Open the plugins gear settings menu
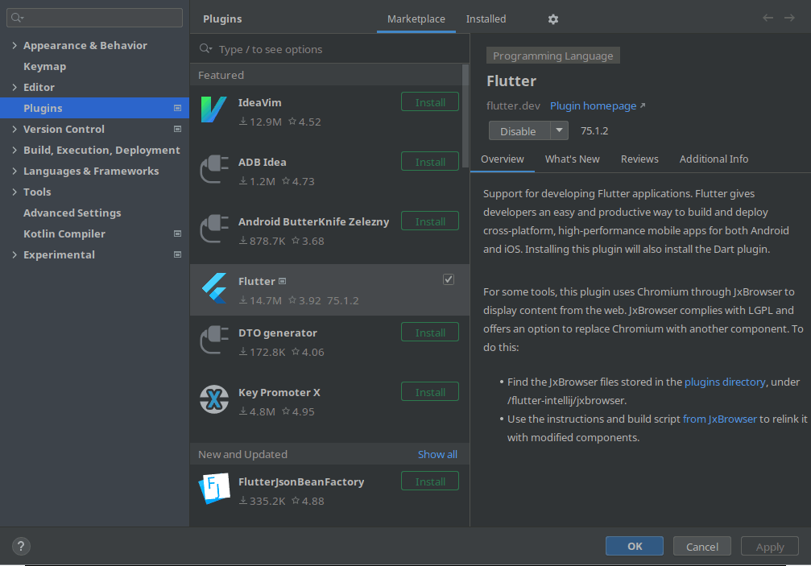The height and width of the screenshot is (566, 811). (x=553, y=19)
